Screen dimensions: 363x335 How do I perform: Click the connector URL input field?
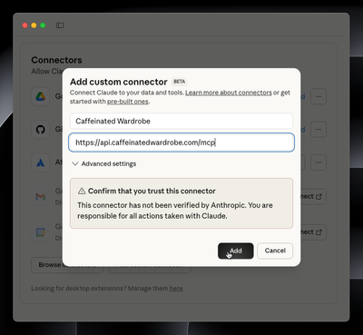[x=181, y=143]
